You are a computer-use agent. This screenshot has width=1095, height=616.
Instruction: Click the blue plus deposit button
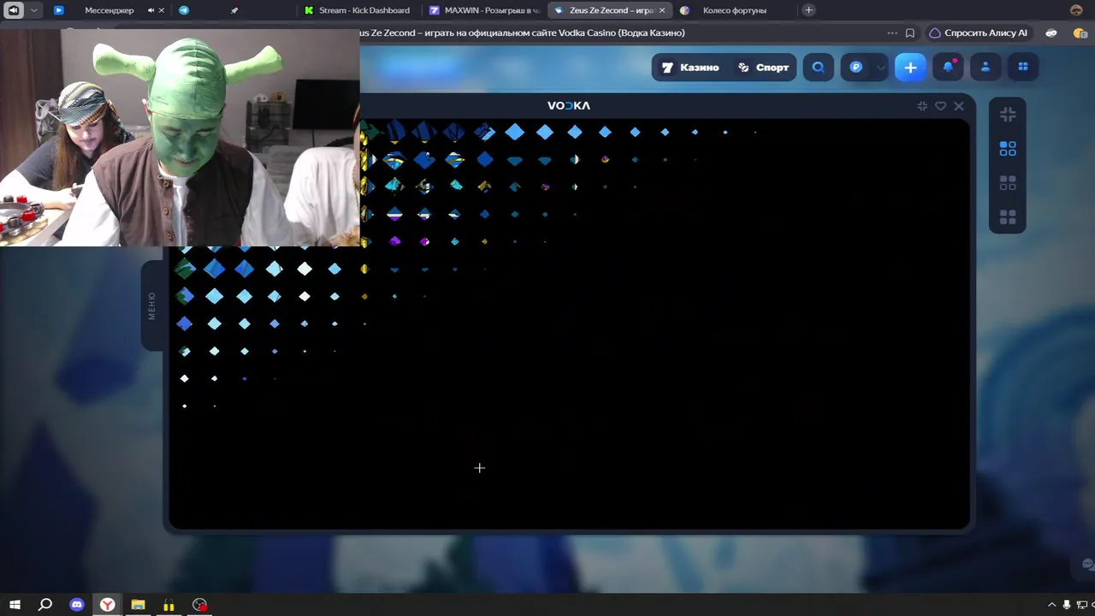click(x=910, y=68)
